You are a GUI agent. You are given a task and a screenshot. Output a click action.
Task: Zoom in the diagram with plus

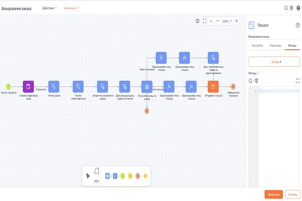click(x=237, y=21)
